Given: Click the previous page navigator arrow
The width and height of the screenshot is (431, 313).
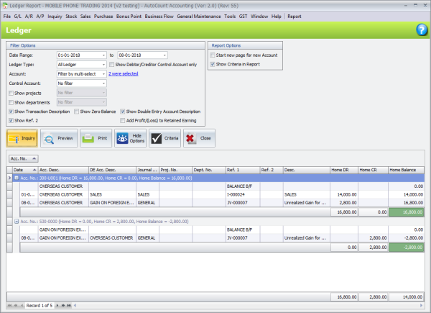Looking at the screenshot, I should pos(16,305).
